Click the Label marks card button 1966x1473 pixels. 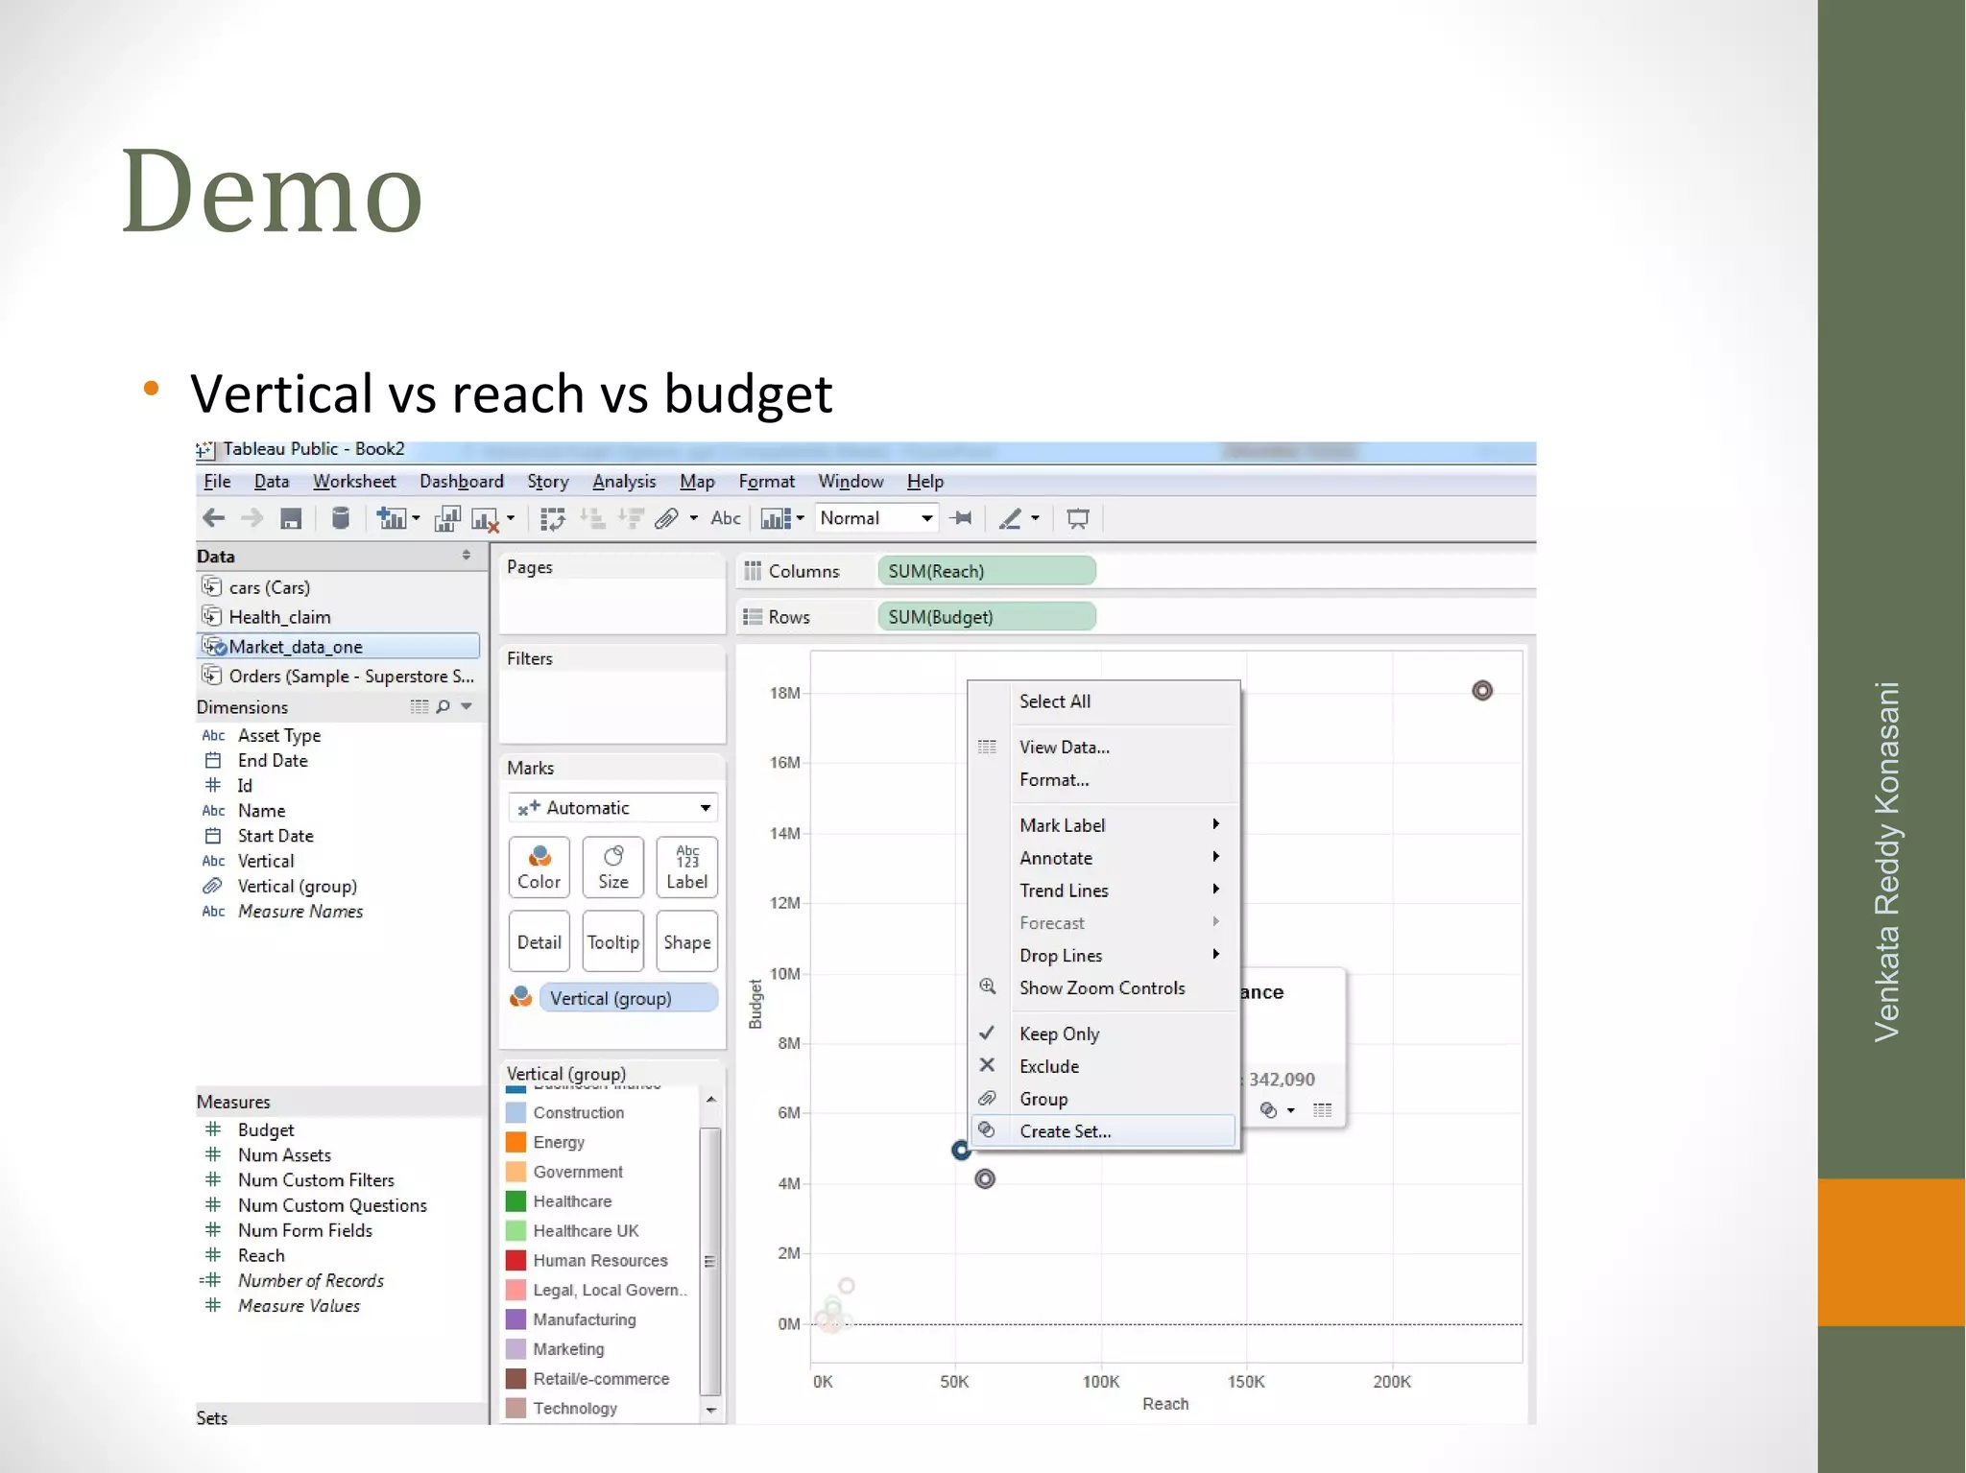[x=687, y=867]
